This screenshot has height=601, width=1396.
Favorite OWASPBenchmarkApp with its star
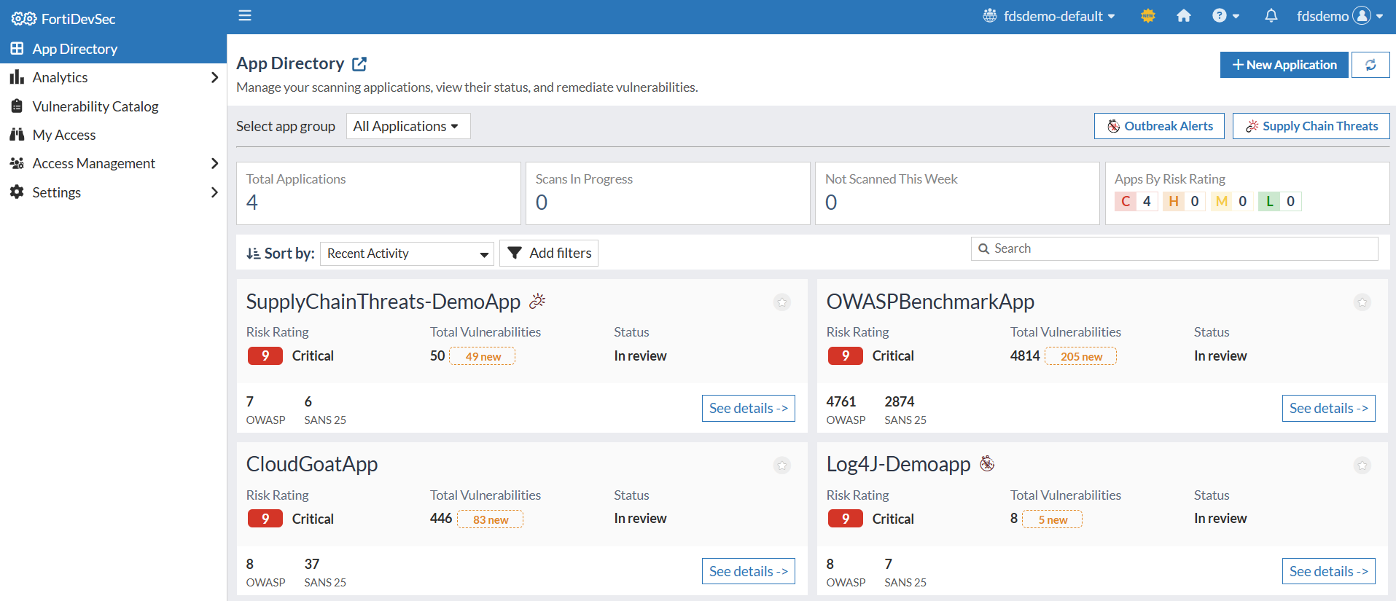(x=1362, y=302)
